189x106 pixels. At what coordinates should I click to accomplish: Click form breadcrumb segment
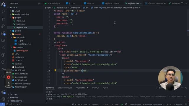coord(94,8)
